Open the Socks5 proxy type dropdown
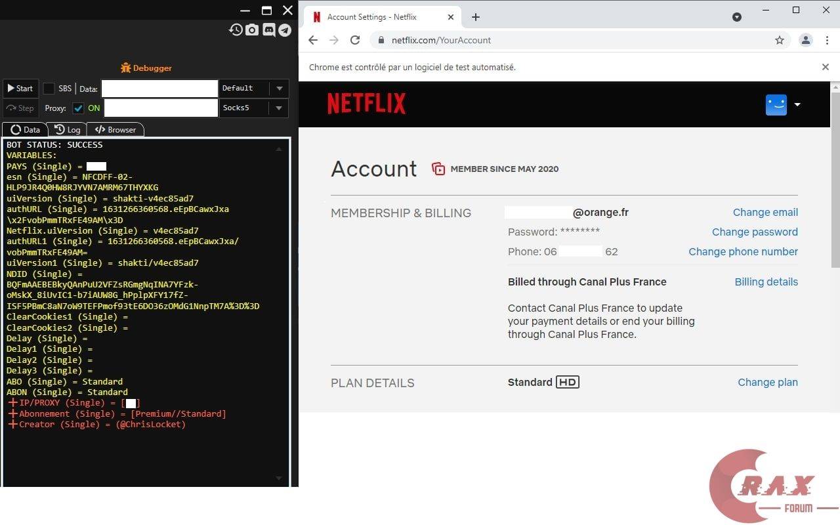 tap(253, 108)
